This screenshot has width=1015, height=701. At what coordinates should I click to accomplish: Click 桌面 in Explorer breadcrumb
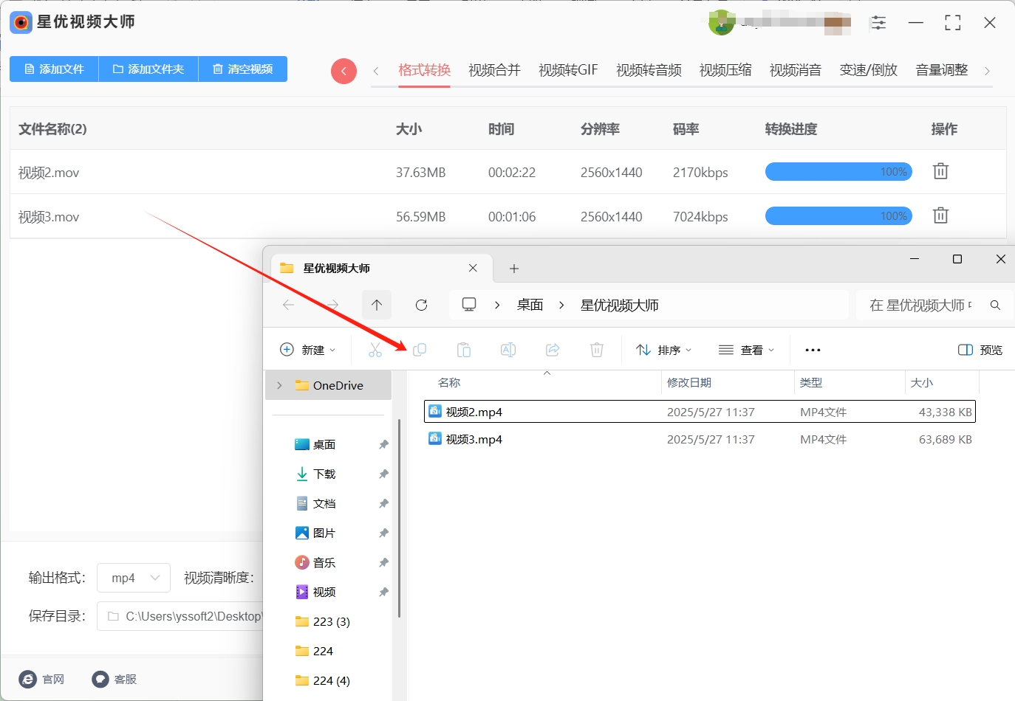tap(530, 305)
